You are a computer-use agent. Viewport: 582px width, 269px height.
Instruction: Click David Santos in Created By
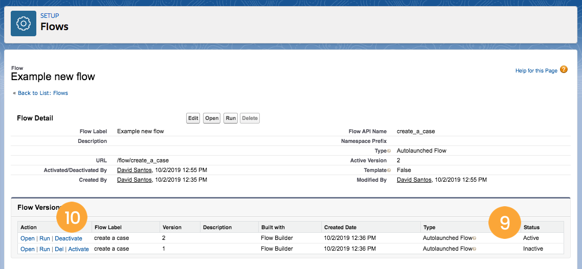tap(135, 180)
